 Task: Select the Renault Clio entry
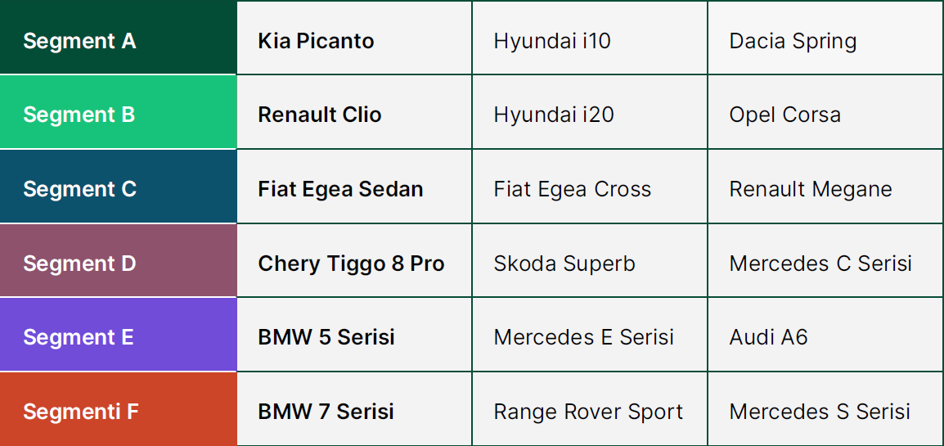(x=320, y=115)
